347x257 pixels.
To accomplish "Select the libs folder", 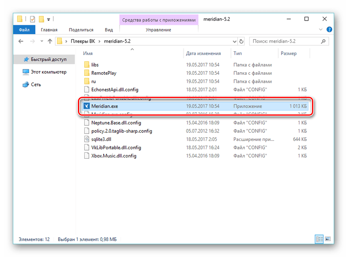I will click(196, 65).
